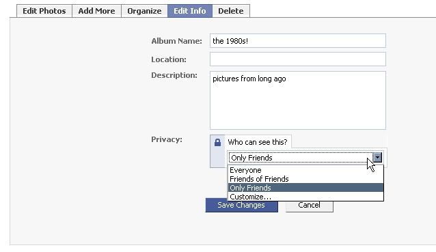Click the privacy dropdown arrow button
Screen dimensions: 436x252
[377, 158]
